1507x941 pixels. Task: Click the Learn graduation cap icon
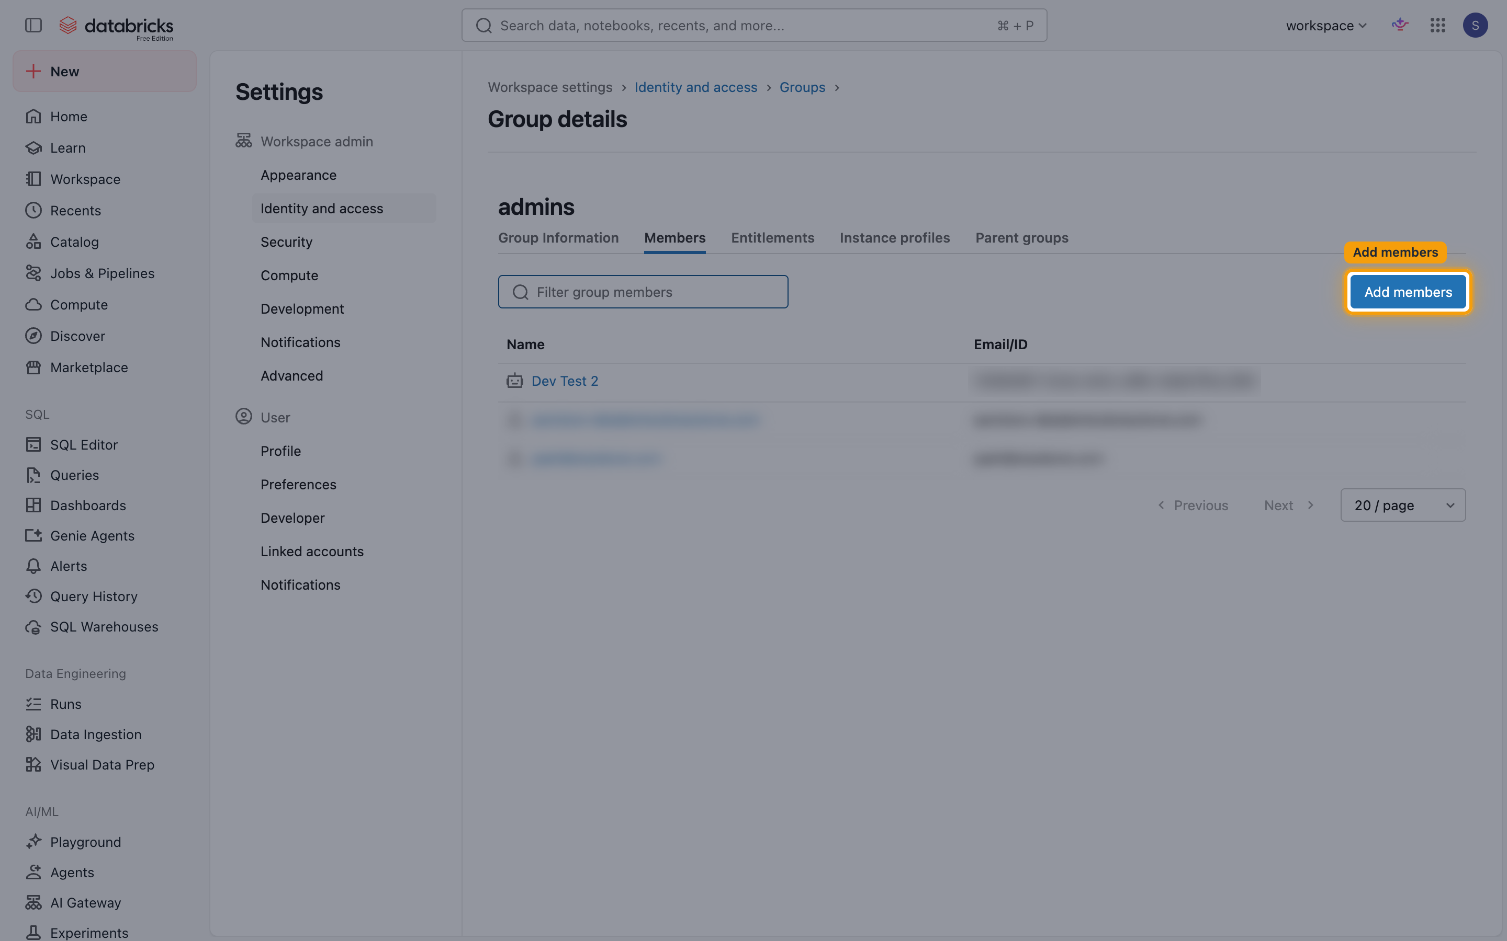coord(33,148)
